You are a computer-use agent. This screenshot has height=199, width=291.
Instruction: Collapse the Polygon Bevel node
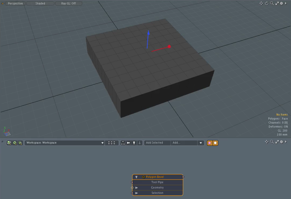[x=137, y=177]
